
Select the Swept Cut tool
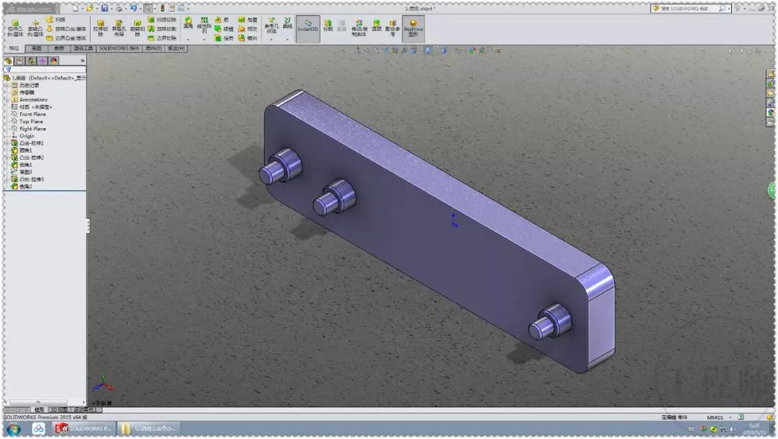[162, 19]
